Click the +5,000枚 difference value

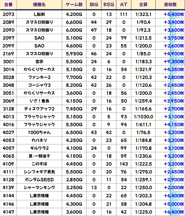click(x=174, y=204)
